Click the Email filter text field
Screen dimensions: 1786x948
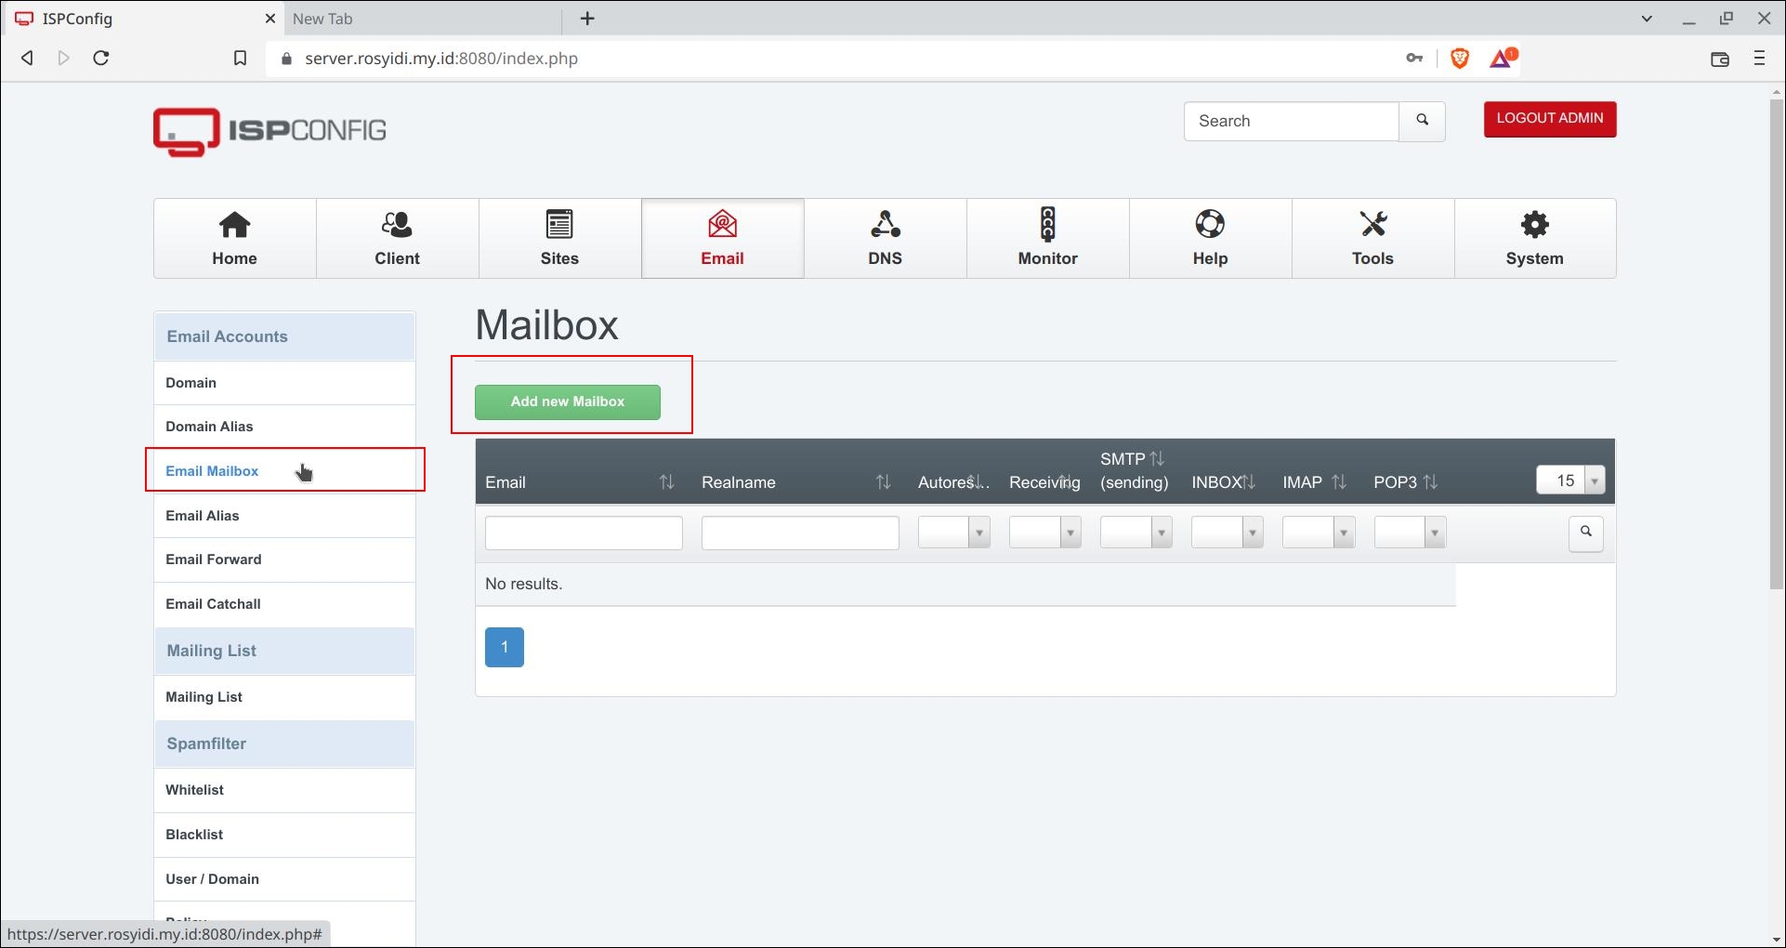tap(584, 533)
